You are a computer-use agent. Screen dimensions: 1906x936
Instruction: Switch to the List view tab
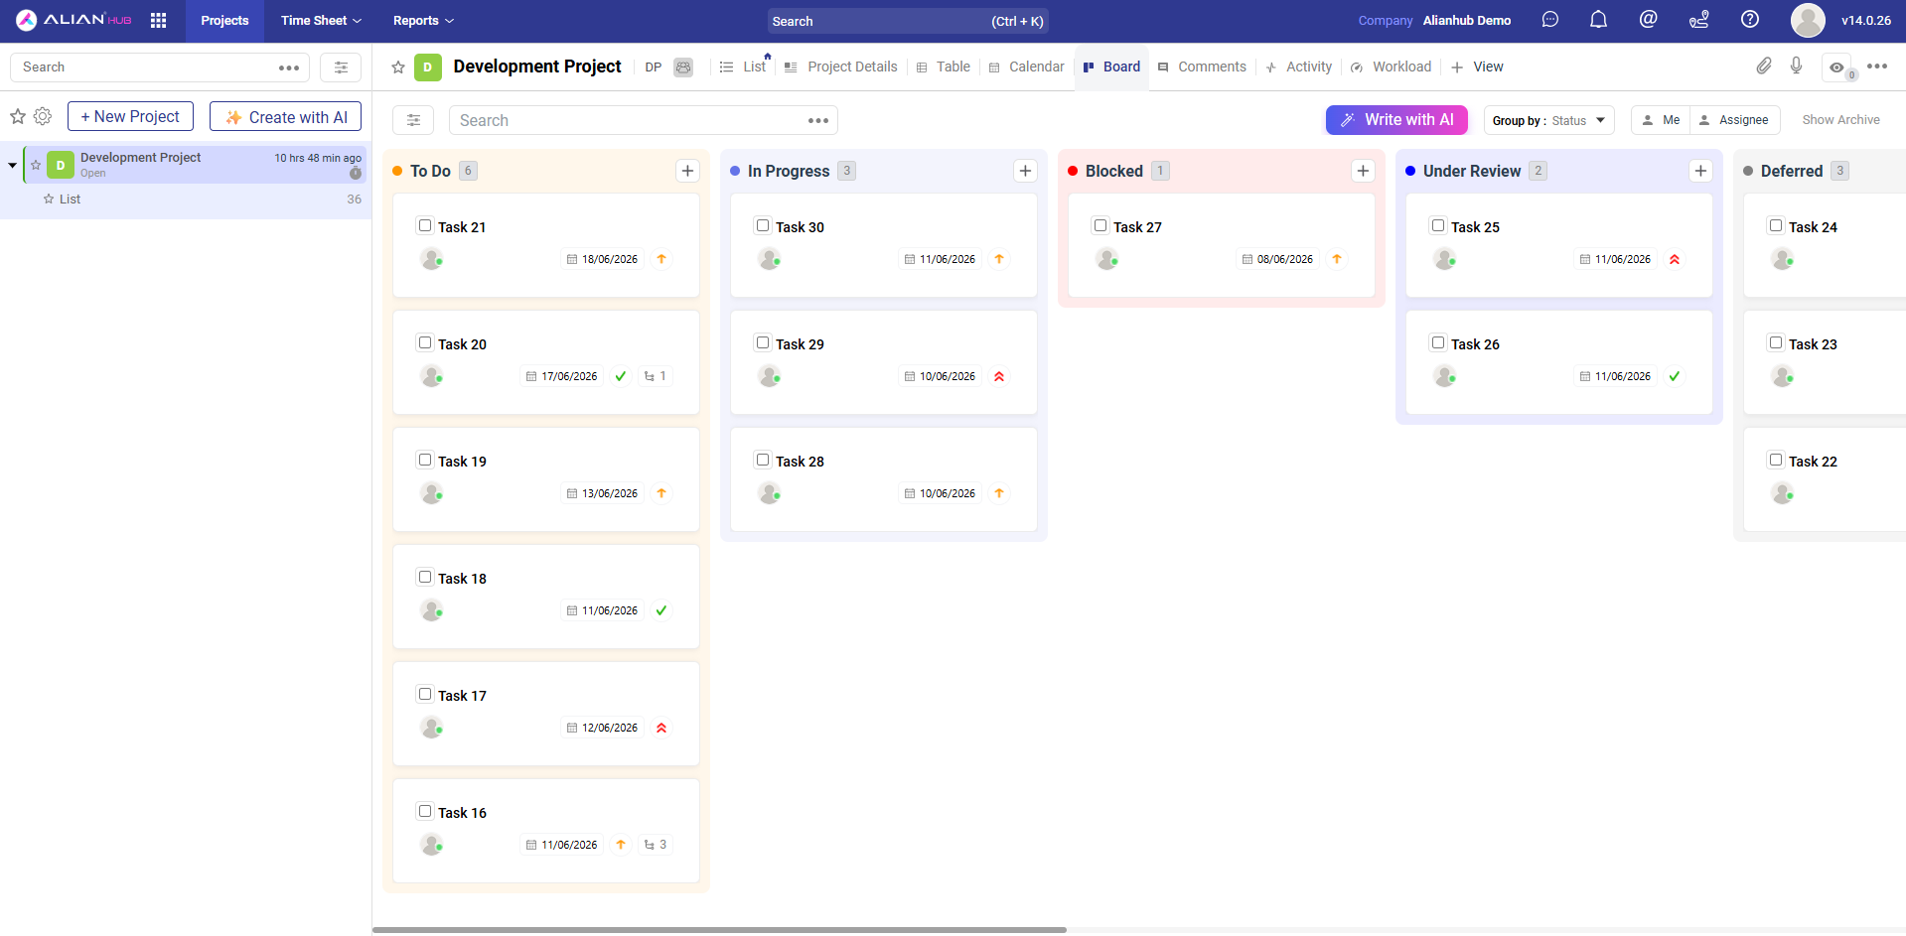click(743, 67)
